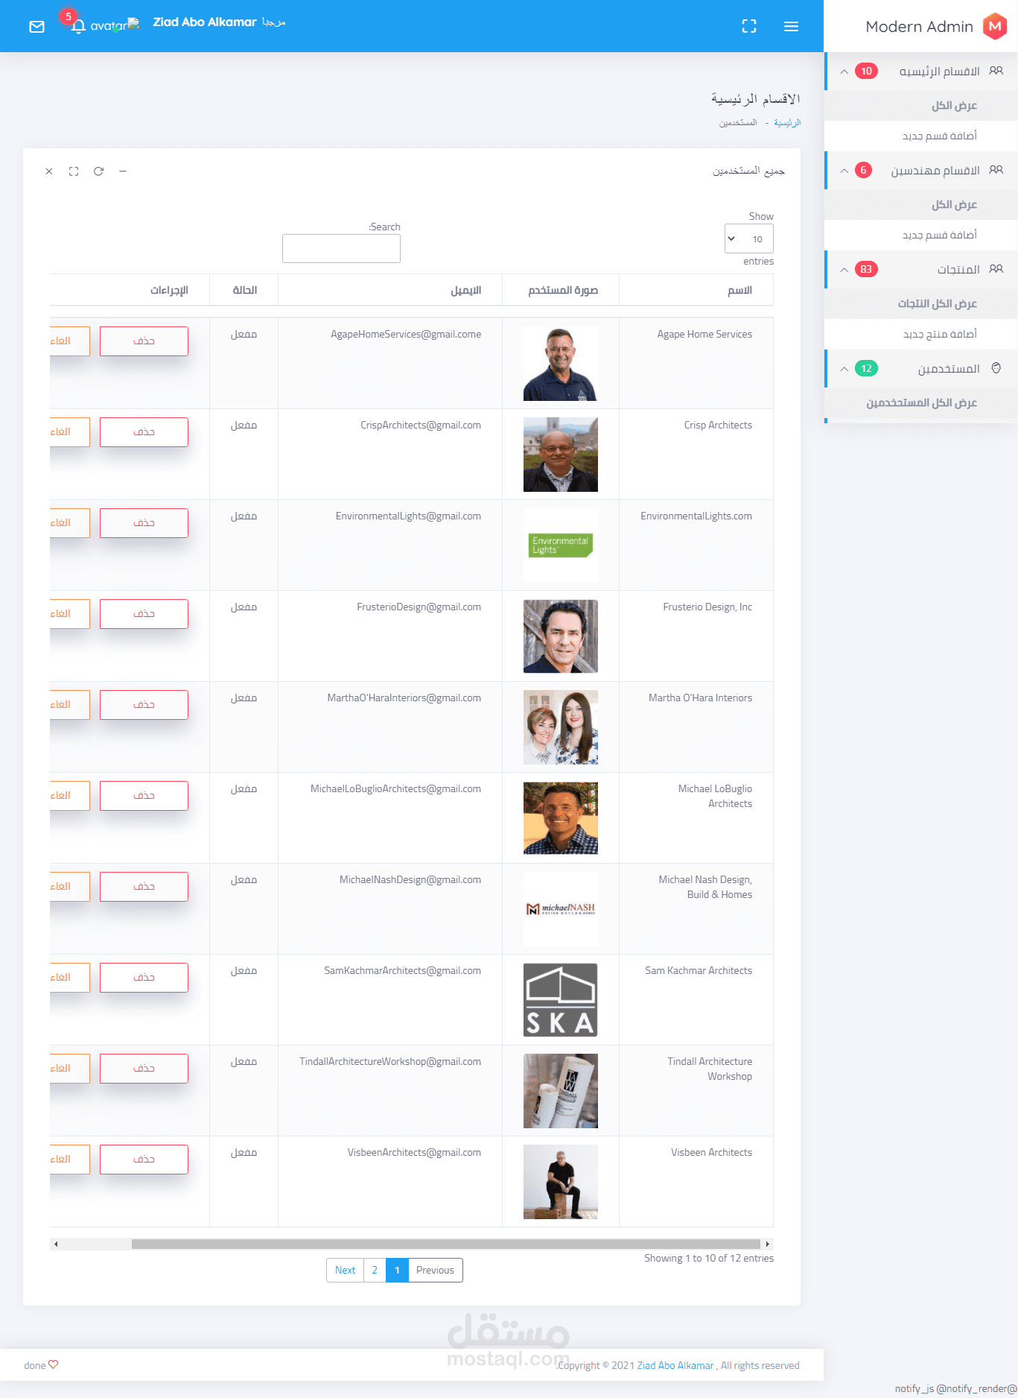Open the mail envelope icon
Screen dimensions: 1018x1398
click(36, 27)
